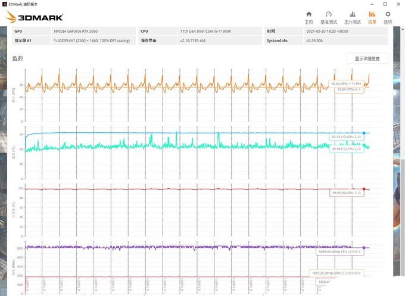The height and width of the screenshot is (296, 405).
Task: Click the vertical scrollbar thumb on the right
Action: [403, 217]
